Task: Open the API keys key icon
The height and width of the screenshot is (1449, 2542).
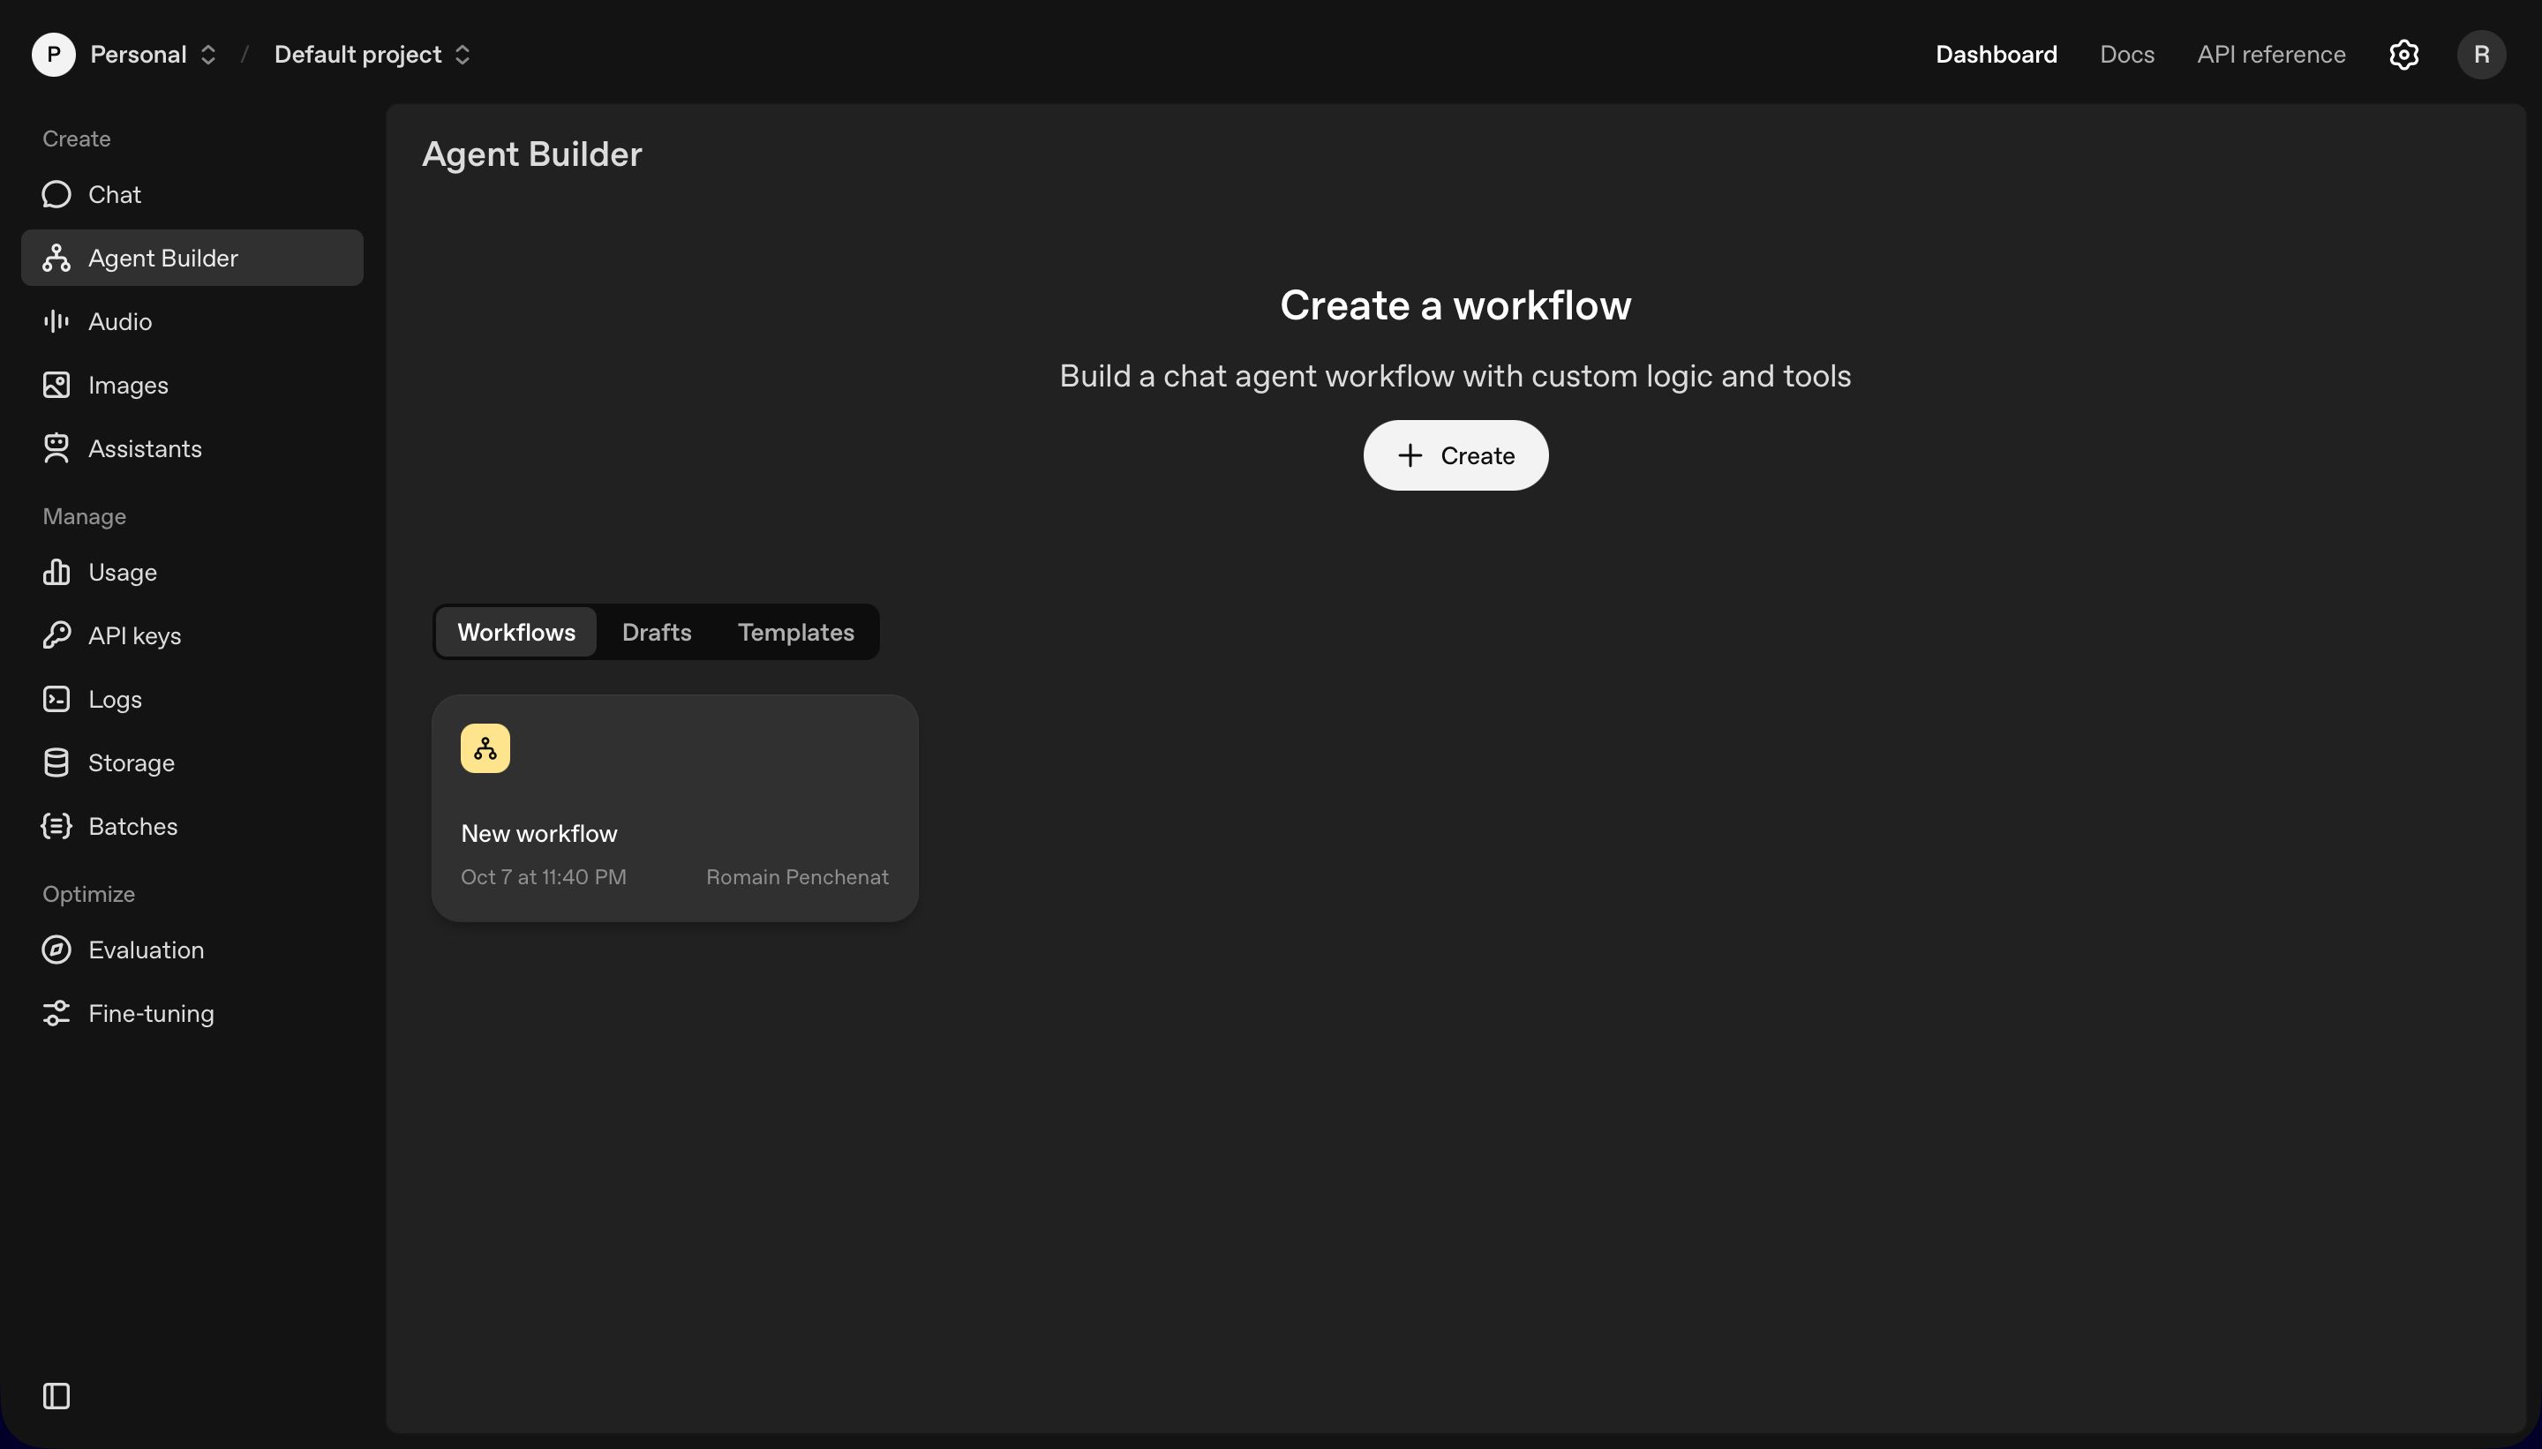Action: [56, 636]
